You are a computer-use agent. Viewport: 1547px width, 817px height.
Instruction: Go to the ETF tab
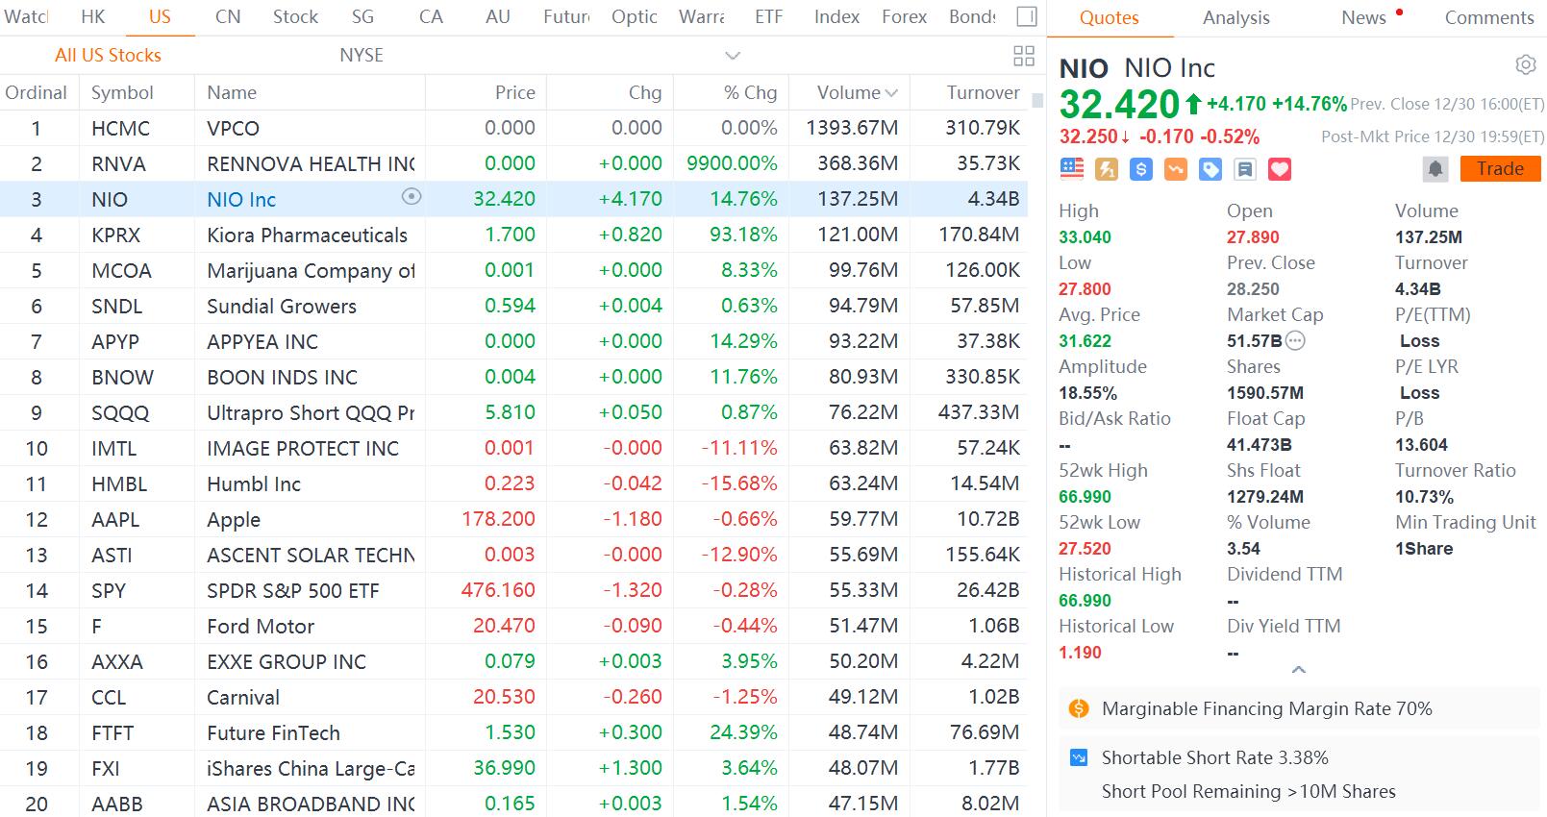coord(768,16)
